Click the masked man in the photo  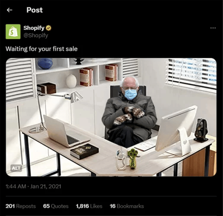[x=129, y=111]
